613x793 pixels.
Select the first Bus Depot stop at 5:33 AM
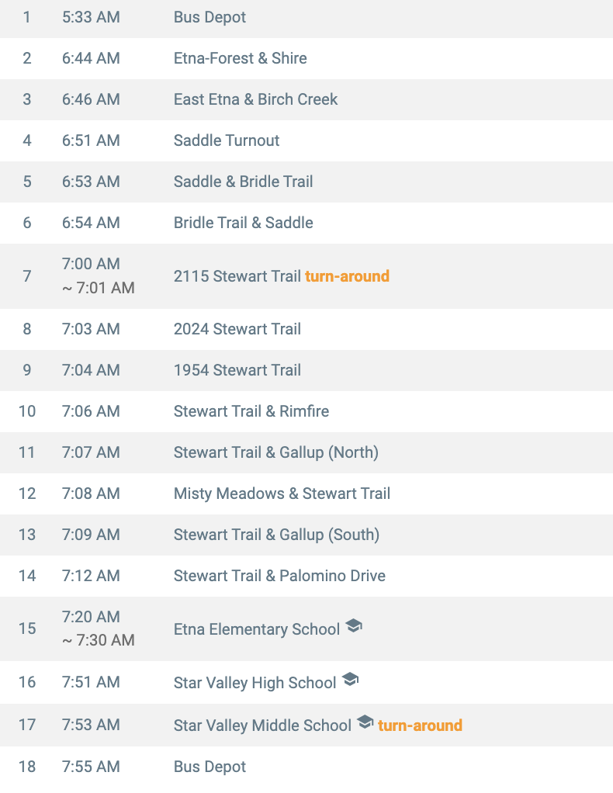(210, 17)
